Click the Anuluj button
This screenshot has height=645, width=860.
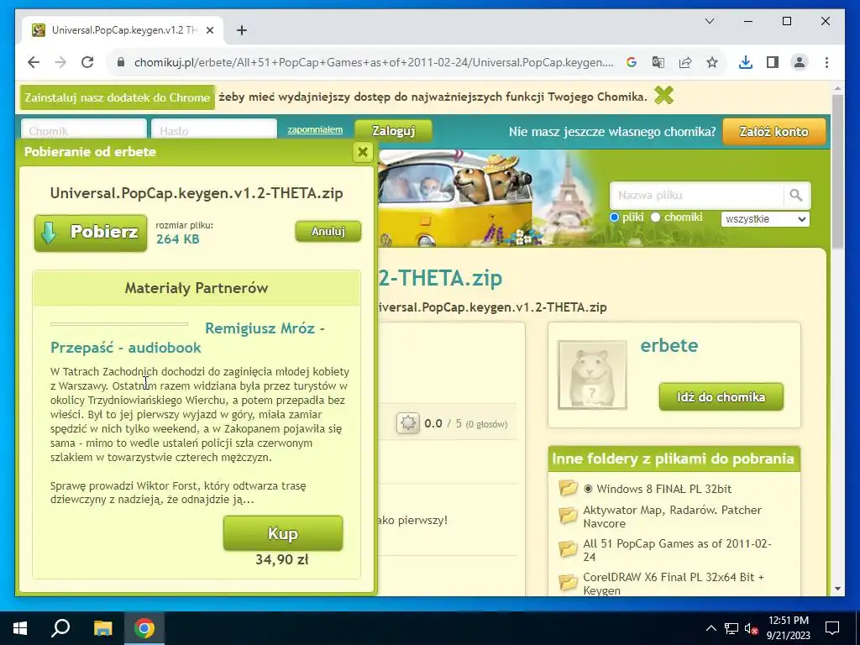pyautogui.click(x=328, y=232)
